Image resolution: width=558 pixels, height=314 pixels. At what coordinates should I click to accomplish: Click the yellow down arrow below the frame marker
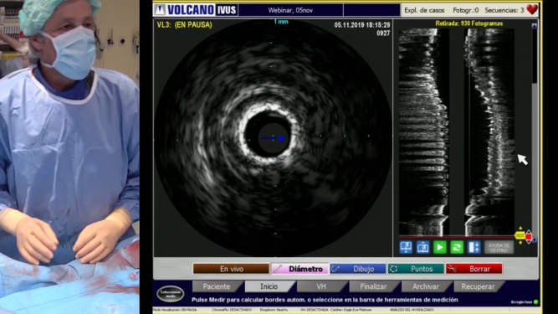pos(520,243)
